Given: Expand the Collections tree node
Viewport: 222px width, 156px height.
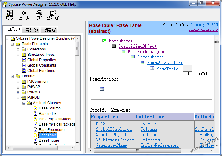Looking at the screenshot, I should pyautogui.click(x=18, y=50).
